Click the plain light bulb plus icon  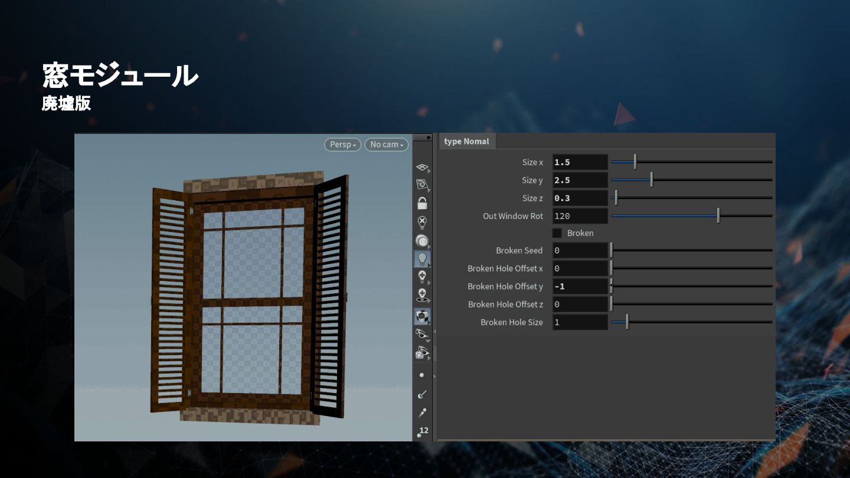click(x=421, y=277)
